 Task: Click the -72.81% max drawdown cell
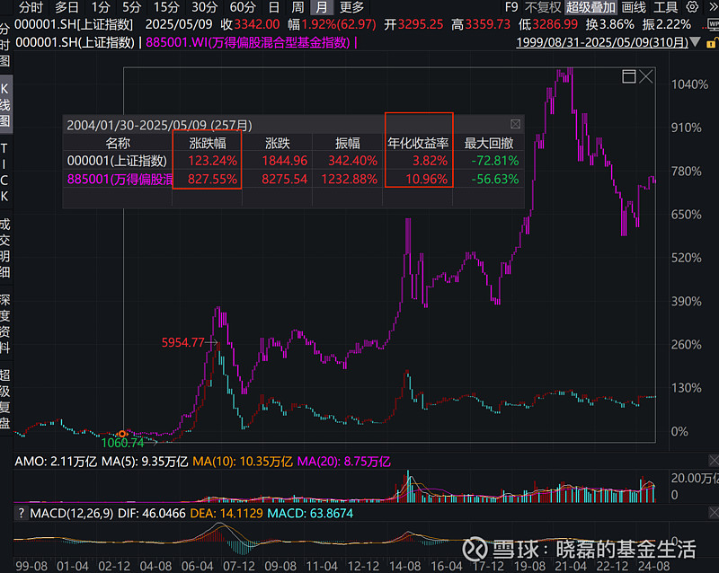pos(495,161)
